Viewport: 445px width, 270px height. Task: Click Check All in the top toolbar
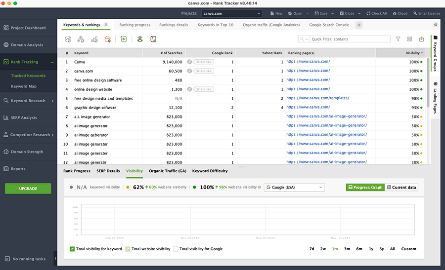377,13
